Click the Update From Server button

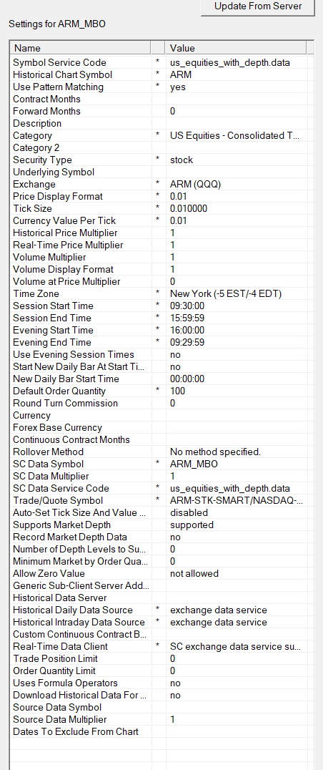[257, 7]
